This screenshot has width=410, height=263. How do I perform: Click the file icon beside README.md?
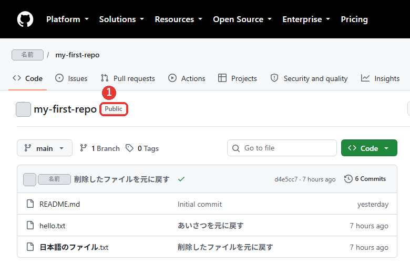[30, 204]
